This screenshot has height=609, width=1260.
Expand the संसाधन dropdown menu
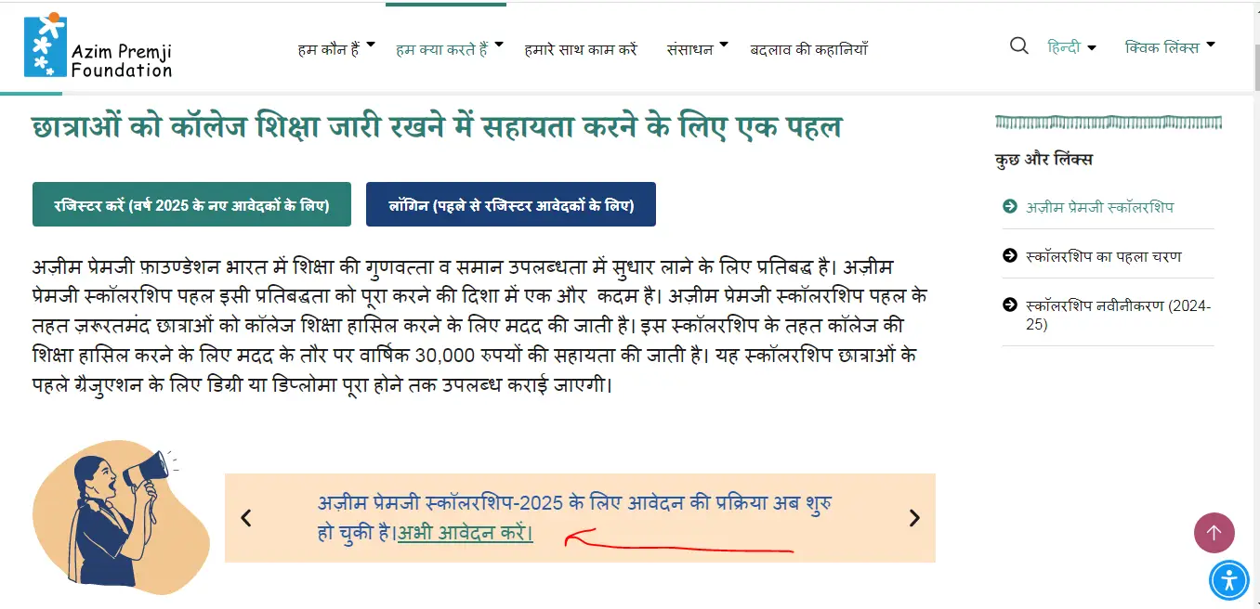click(697, 49)
